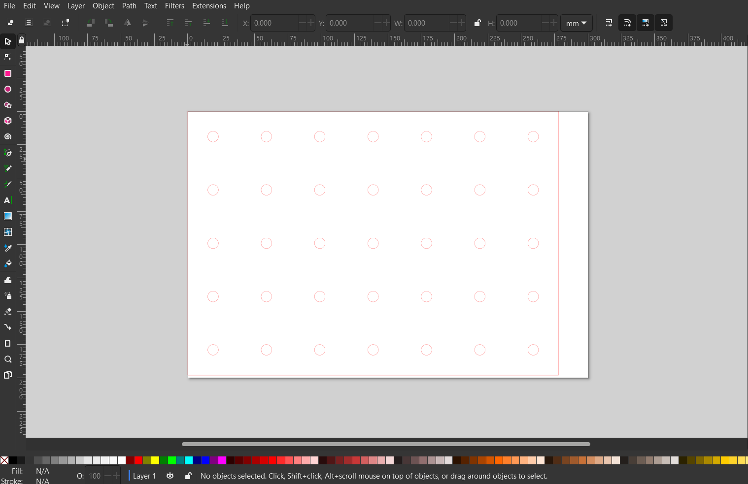Select the Calligraphy tool
Viewport: 748px width, 484px height.
[x=8, y=184]
